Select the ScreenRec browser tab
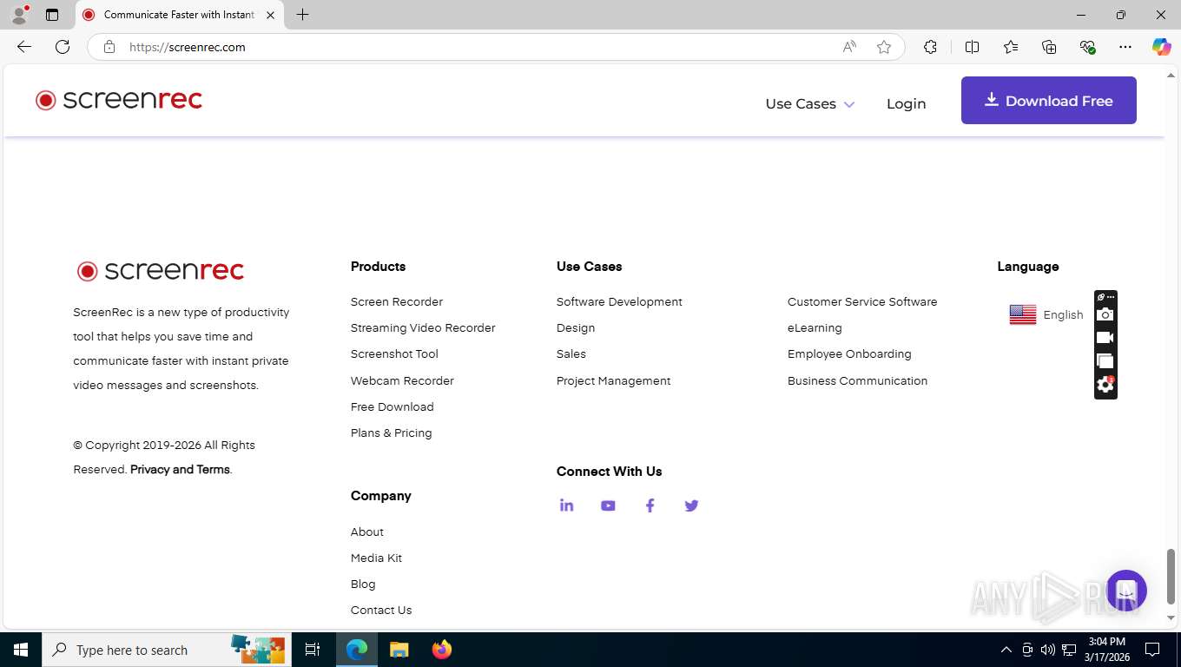This screenshot has width=1181, height=667. pyautogui.click(x=178, y=15)
